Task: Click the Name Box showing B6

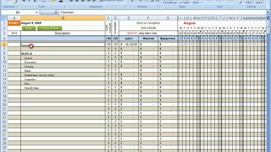Action: click(x=18, y=12)
